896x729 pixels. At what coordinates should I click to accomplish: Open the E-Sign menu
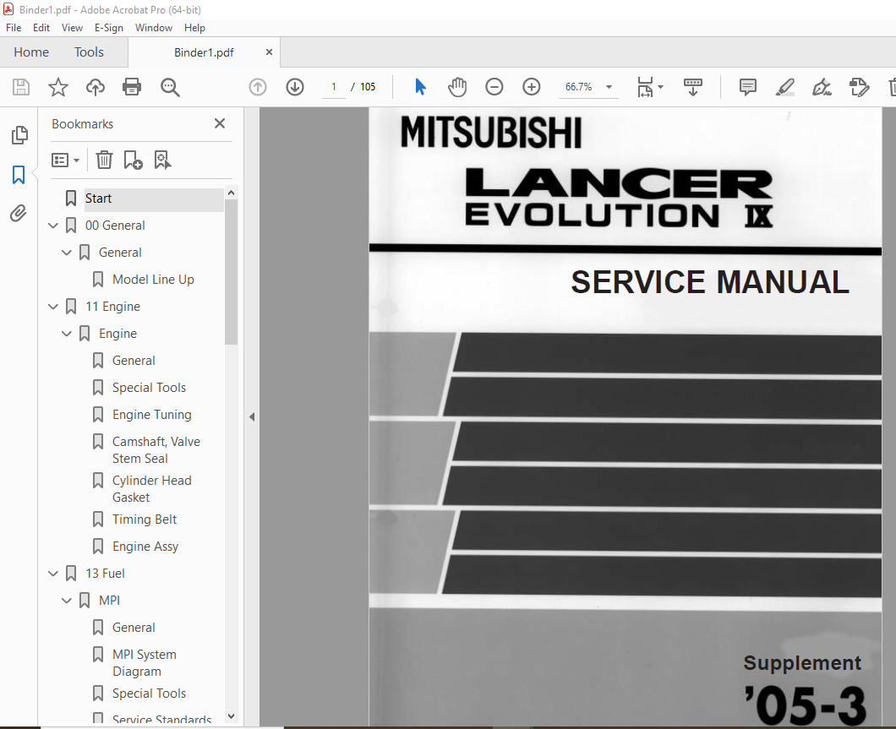(108, 27)
